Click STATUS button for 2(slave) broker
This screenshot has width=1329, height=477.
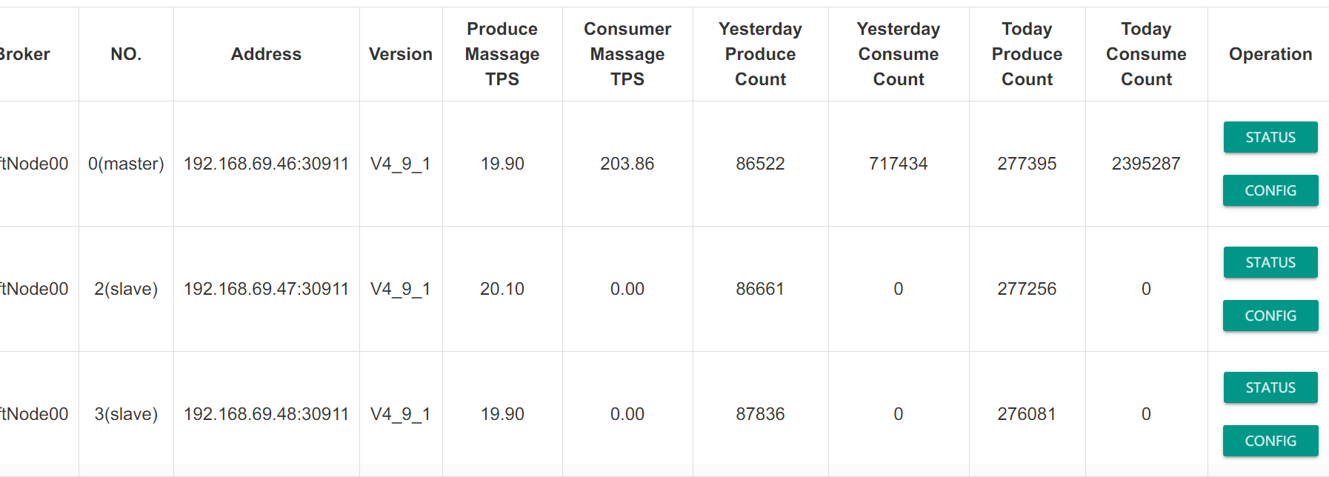[x=1270, y=262]
